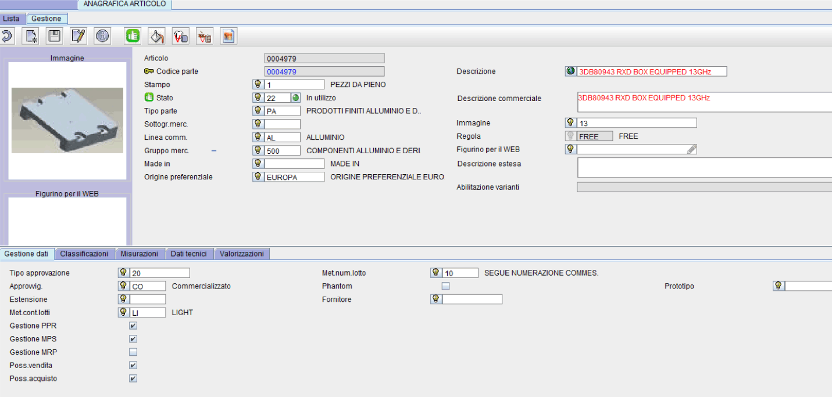Toggle the Gestione PPR checkbox
The width and height of the screenshot is (832, 397).
(x=133, y=326)
